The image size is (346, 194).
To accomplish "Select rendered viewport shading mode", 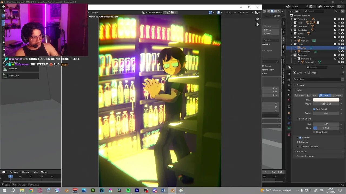I will coord(279,11).
